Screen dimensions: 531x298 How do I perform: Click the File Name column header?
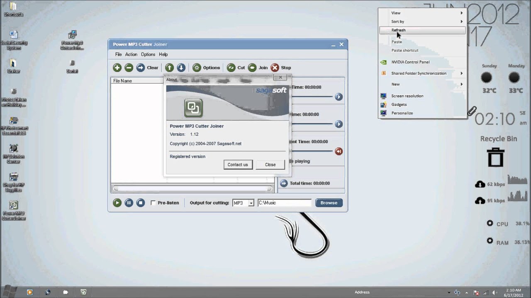click(138, 81)
